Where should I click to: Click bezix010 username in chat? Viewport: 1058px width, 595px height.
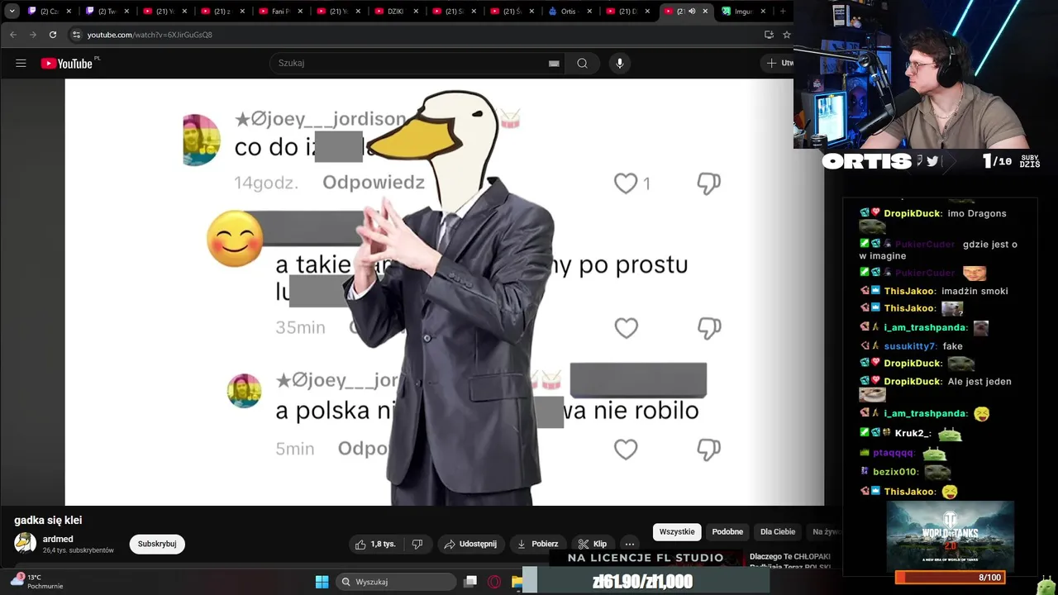pos(894,472)
